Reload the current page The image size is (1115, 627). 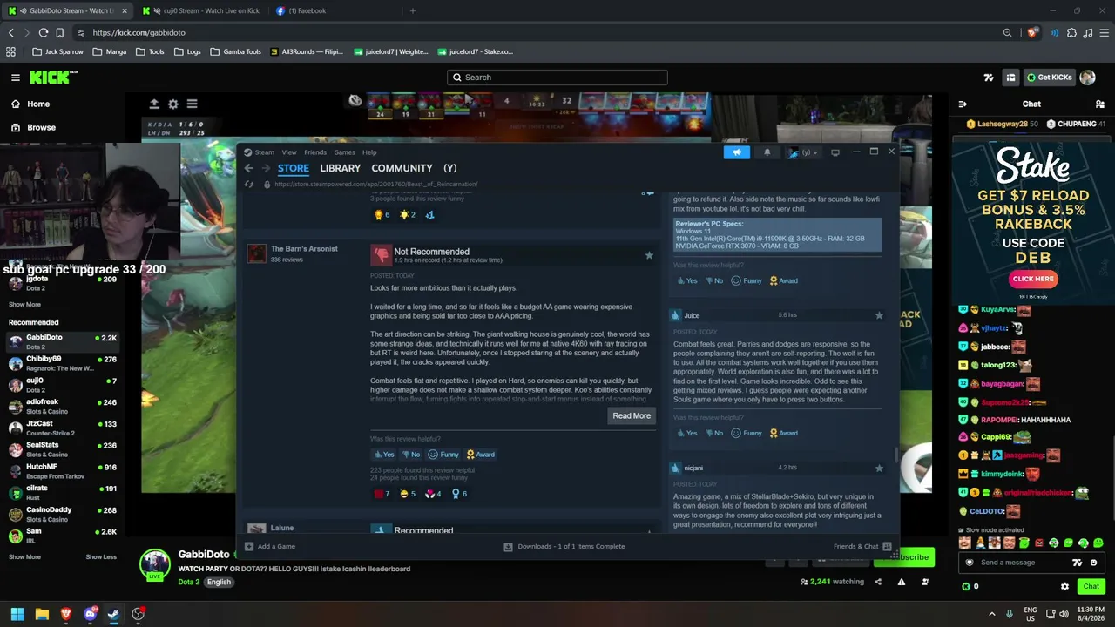coord(43,33)
